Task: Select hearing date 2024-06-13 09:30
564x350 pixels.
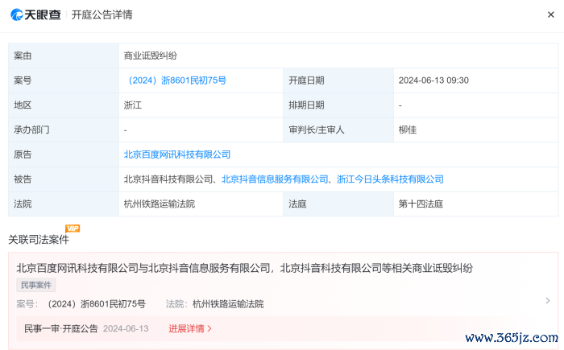Action: pos(433,80)
